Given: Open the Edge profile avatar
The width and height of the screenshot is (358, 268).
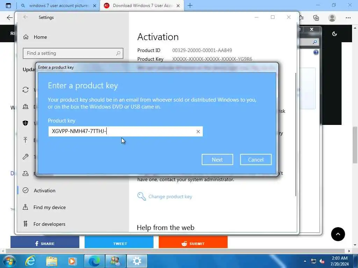Looking at the screenshot, I should (x=332, y=18).
